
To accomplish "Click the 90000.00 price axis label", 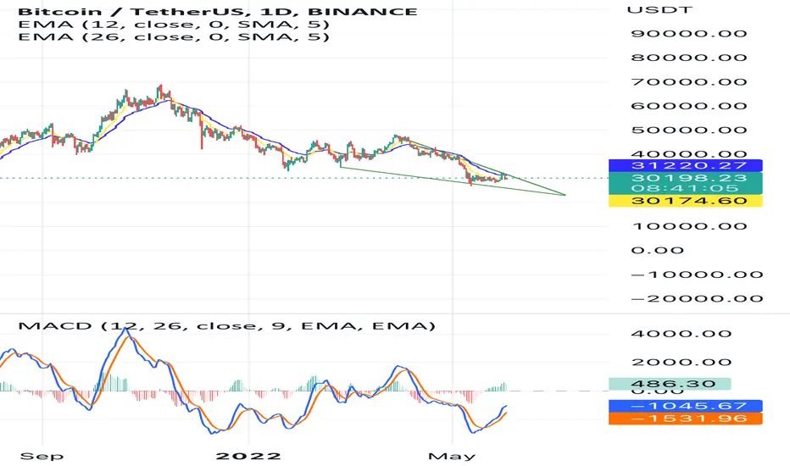I will 689,34.
